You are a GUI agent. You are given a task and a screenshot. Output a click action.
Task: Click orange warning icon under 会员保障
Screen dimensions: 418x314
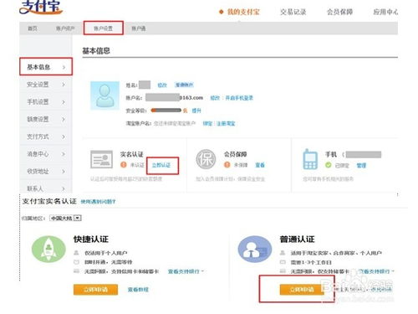click(x=227, y=165)
